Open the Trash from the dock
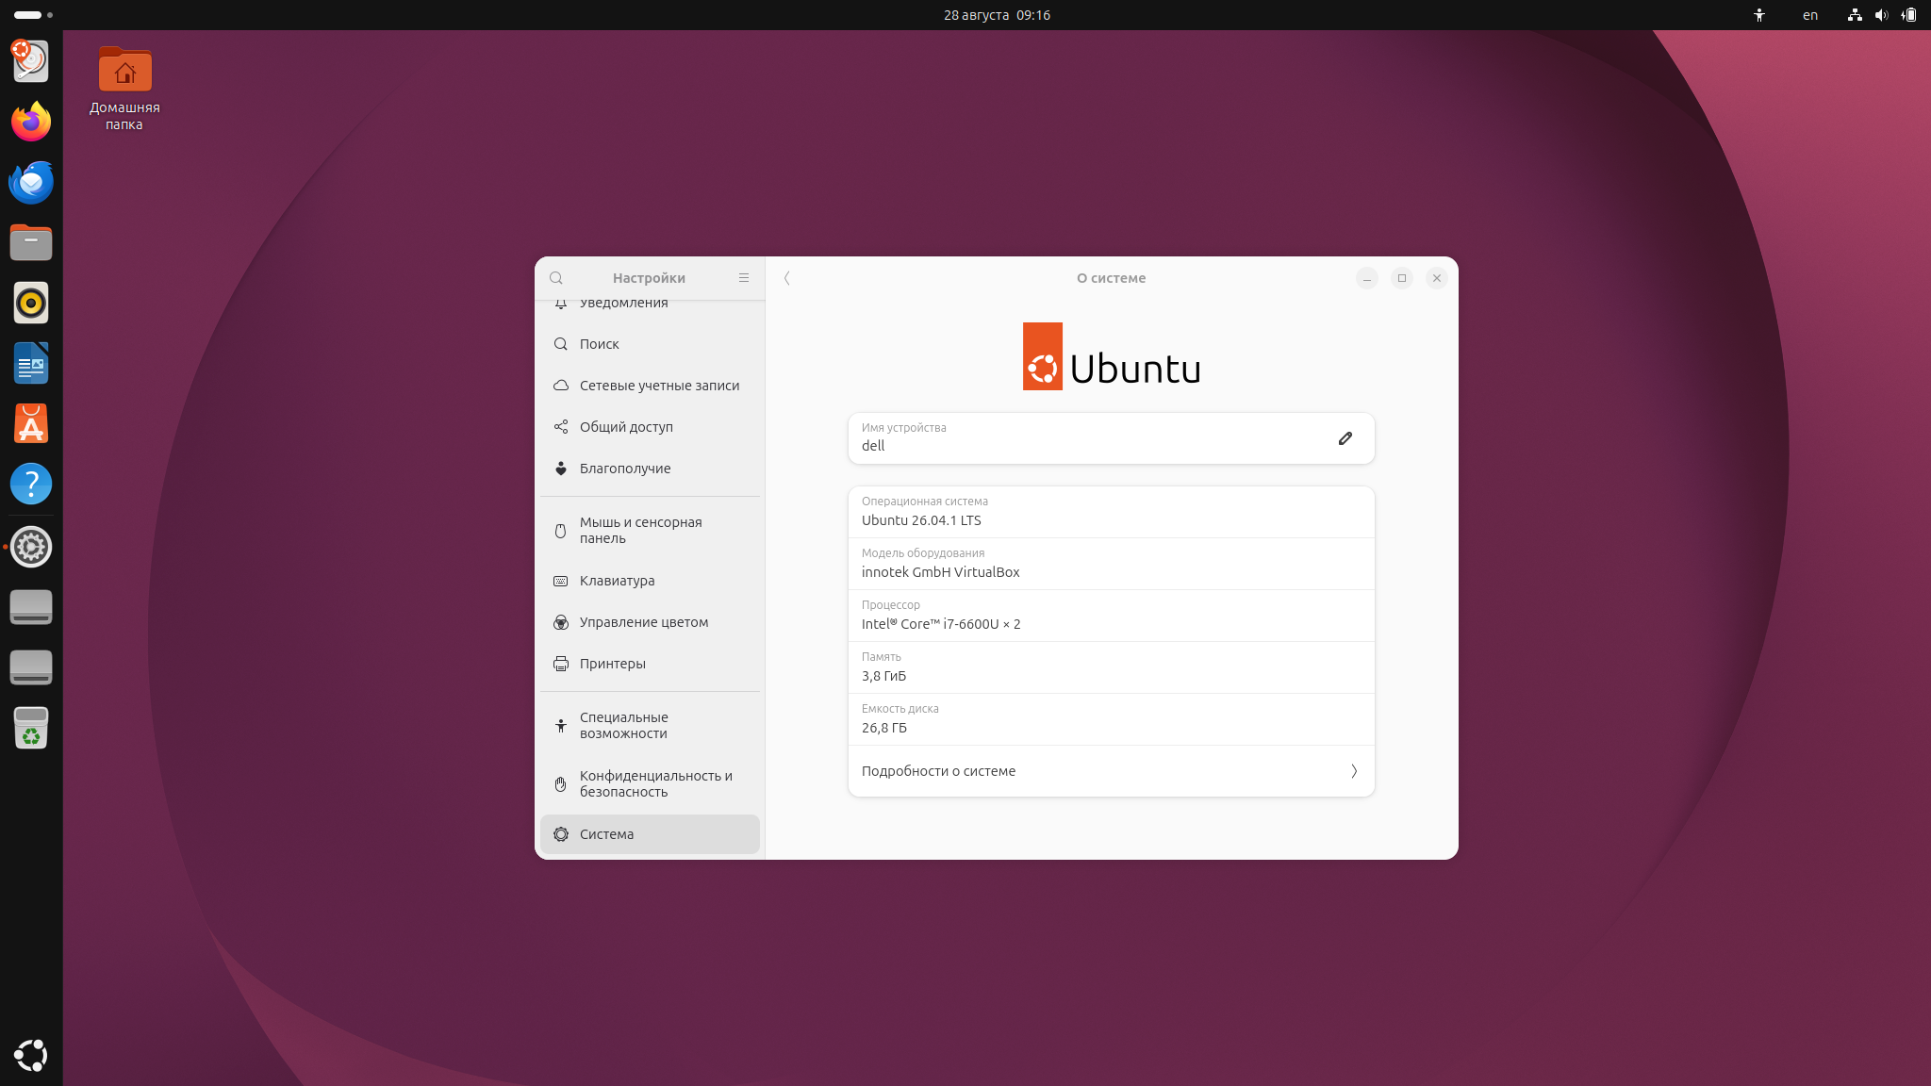This screenshot has height=1086, width=1931. click(x=31, y=728)
